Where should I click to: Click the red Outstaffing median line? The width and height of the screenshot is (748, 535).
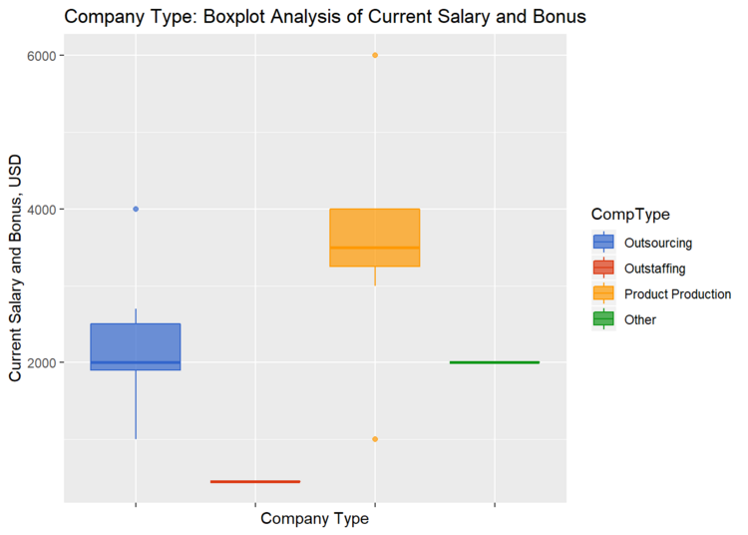pyautogui.click(x=255, y=481)
